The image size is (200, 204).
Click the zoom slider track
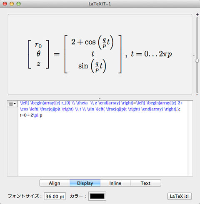pyautogui.click(x=197, y=55)
